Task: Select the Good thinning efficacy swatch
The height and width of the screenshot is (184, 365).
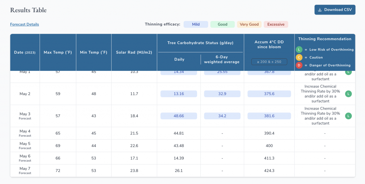Action: [222, 25]
